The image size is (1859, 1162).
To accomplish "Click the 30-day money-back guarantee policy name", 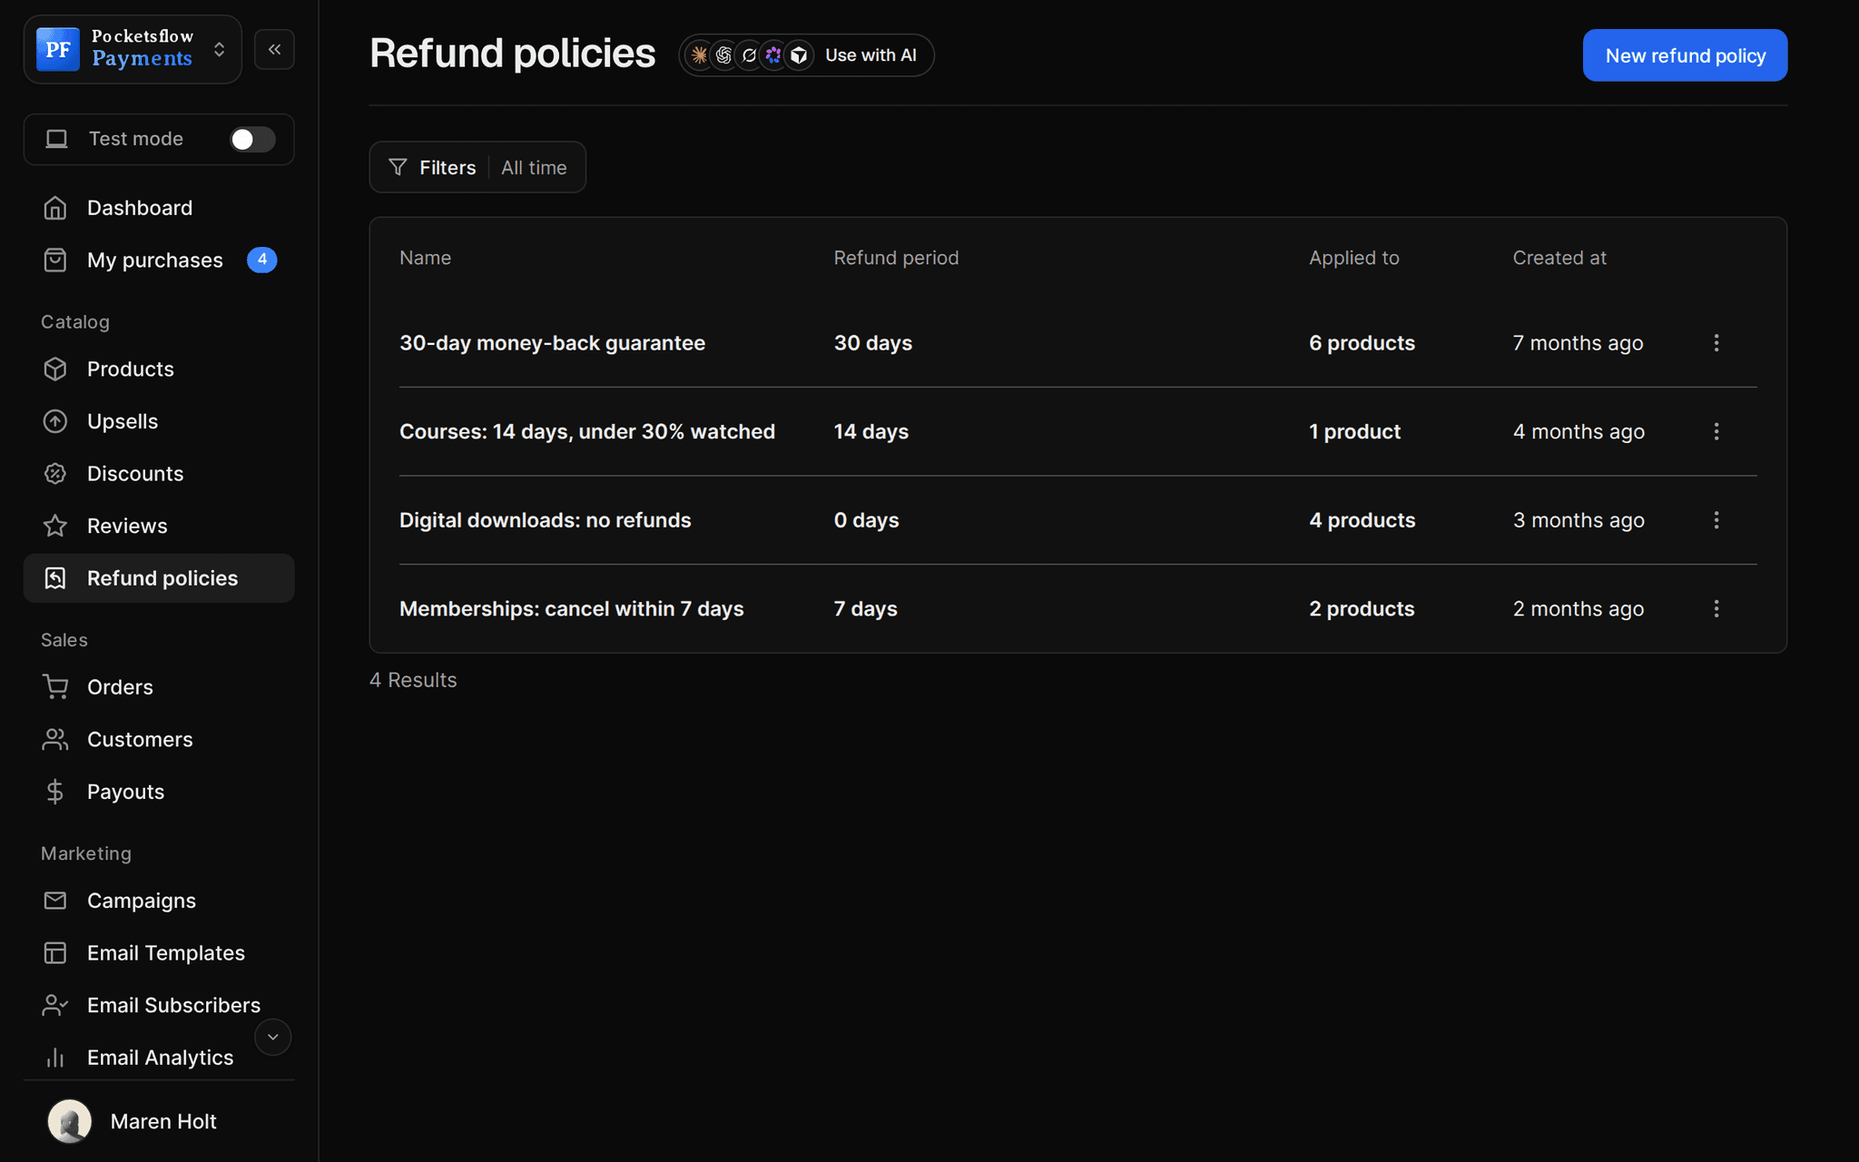I will [552, 343].
